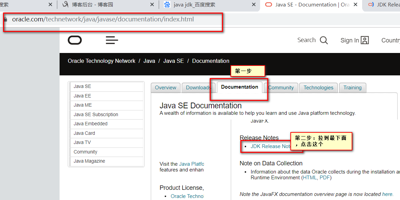
Task: Open the Downloads page tab
Action: point(198,88)
